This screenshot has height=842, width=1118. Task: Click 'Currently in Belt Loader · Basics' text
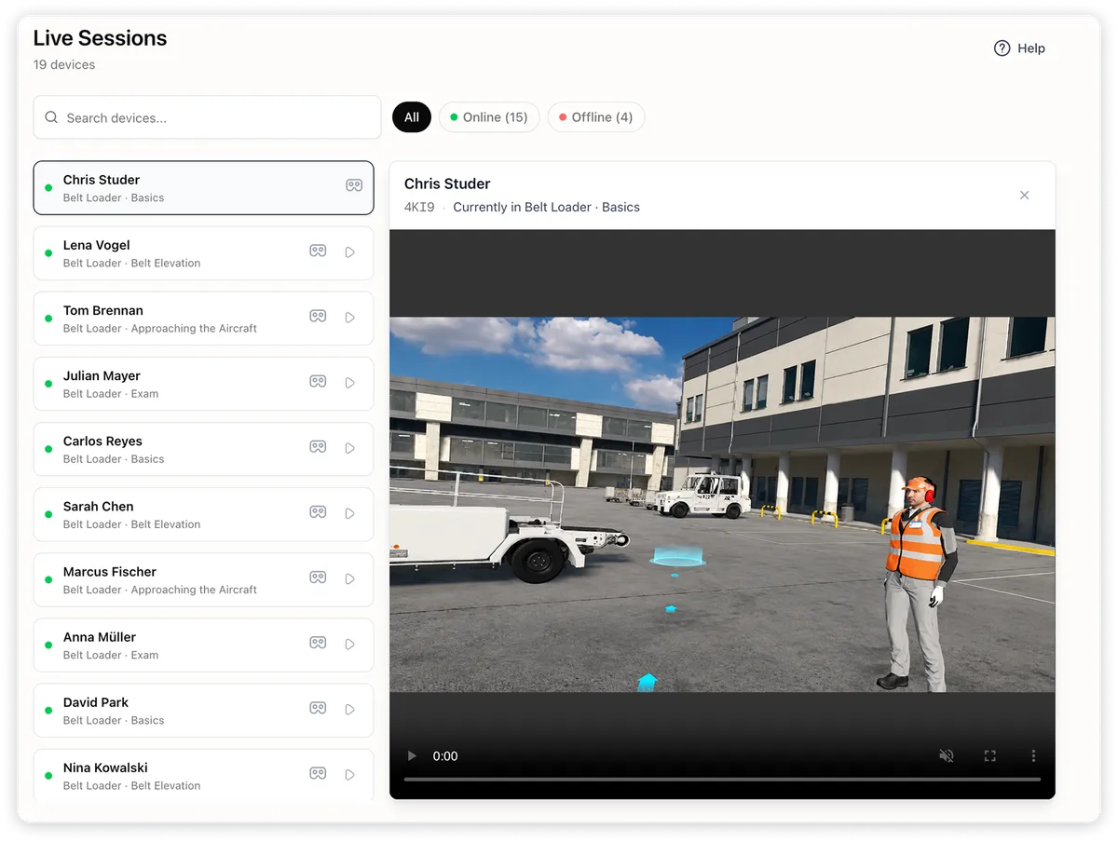click(x=546, y=207)
